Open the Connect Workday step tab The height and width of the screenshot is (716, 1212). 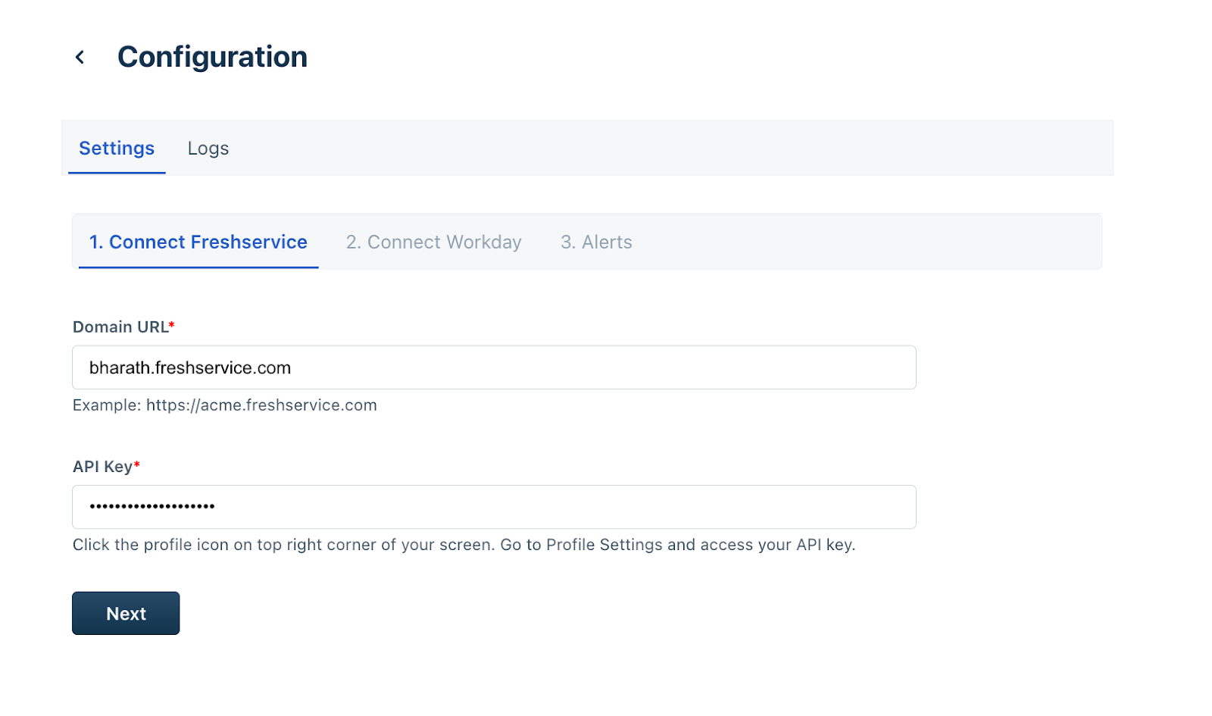click(434, 242)
